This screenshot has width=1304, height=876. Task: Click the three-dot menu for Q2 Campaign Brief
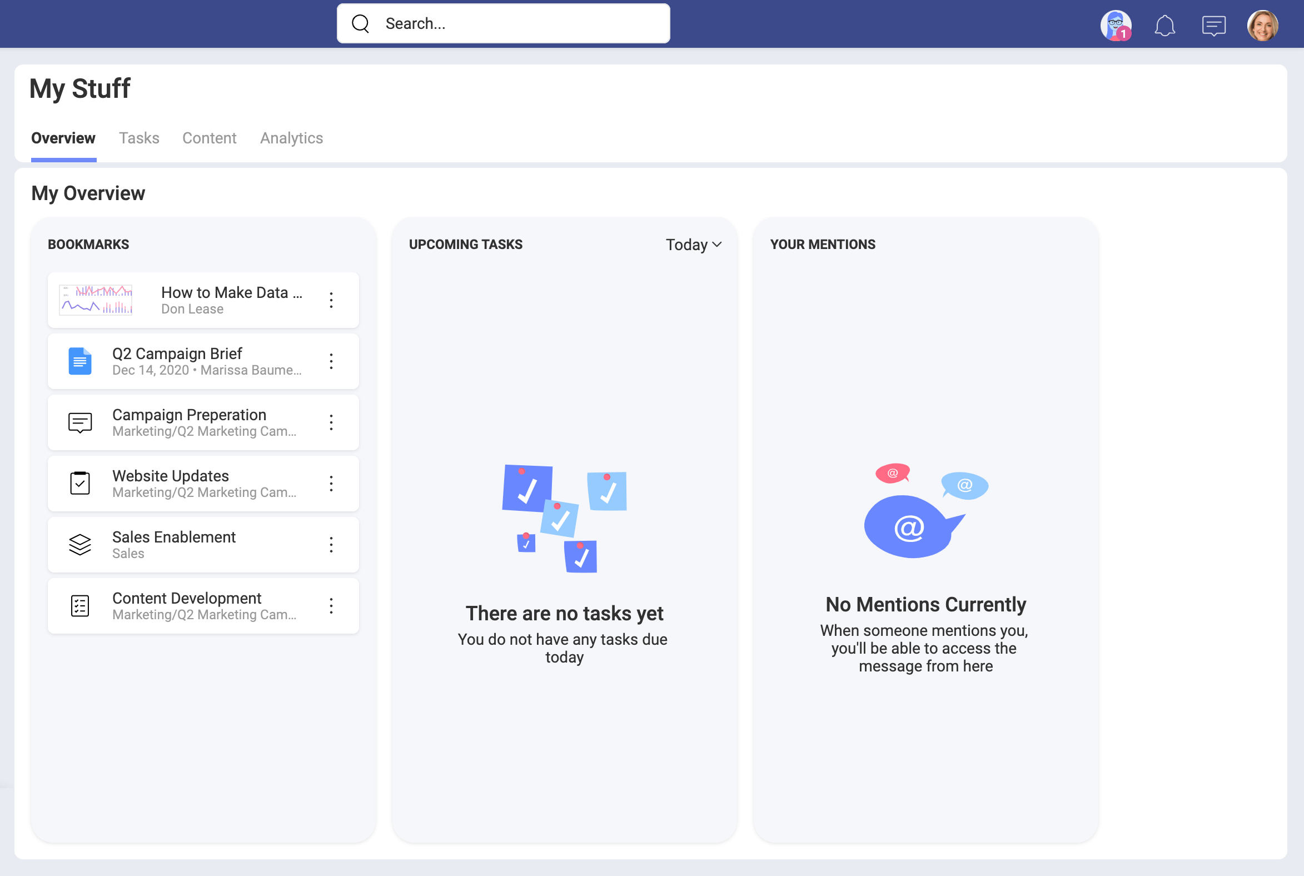tap(331, 361)
